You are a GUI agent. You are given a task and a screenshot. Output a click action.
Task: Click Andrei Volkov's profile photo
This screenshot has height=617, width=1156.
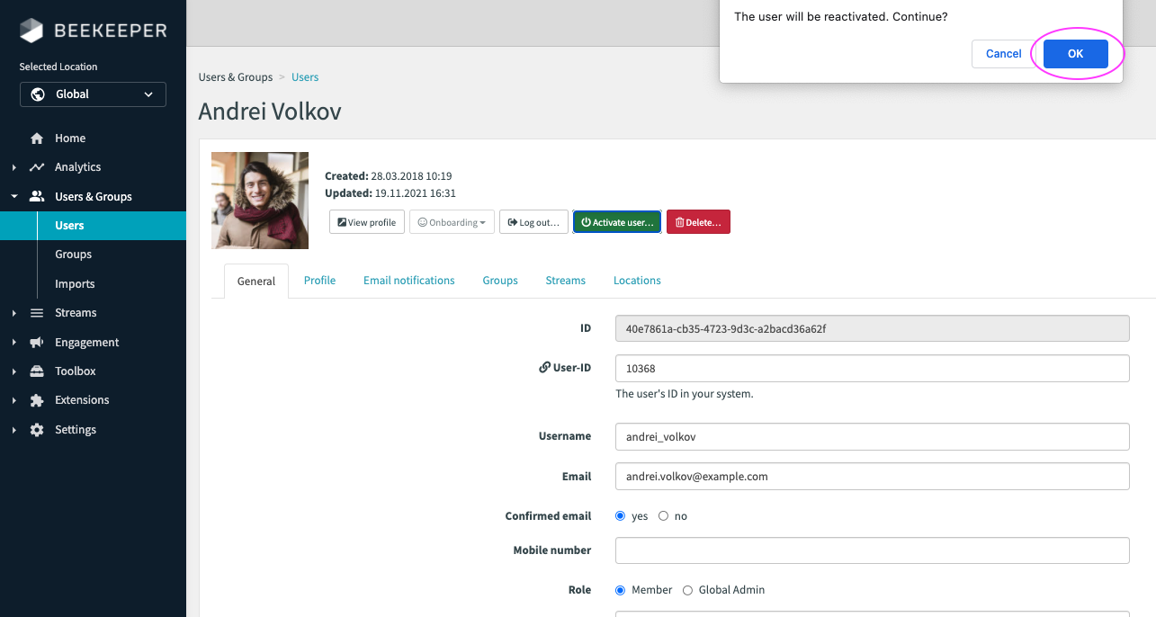(x=260, y=201)
